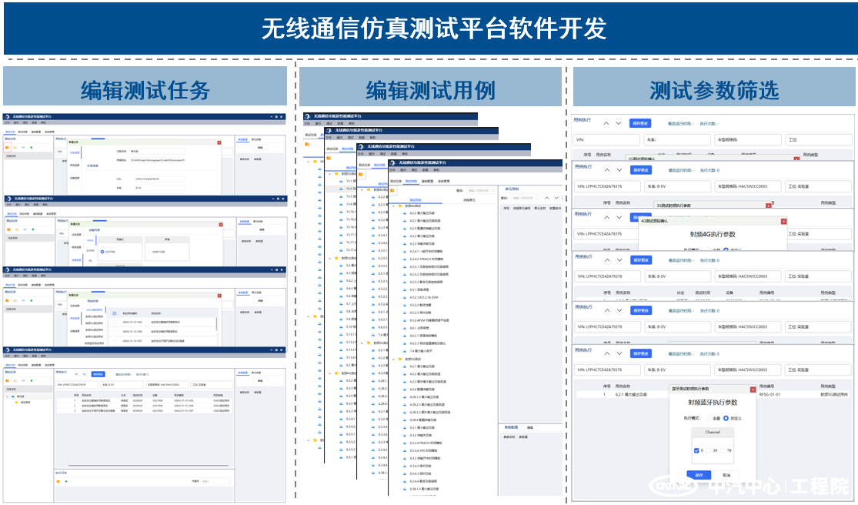Open 测试报告 folder under 新任务

coord(25,403)
